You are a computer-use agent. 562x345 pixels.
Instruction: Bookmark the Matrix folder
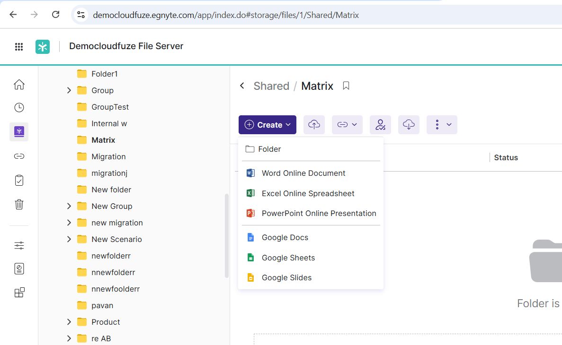tap(346, 86)
